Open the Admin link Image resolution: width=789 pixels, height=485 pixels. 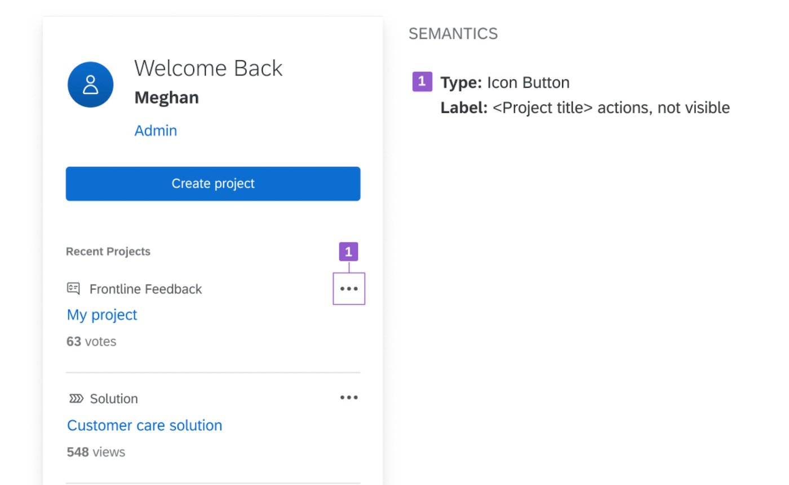(156, 131)
